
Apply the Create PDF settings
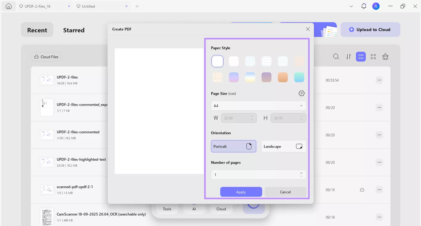coord(241,192)
